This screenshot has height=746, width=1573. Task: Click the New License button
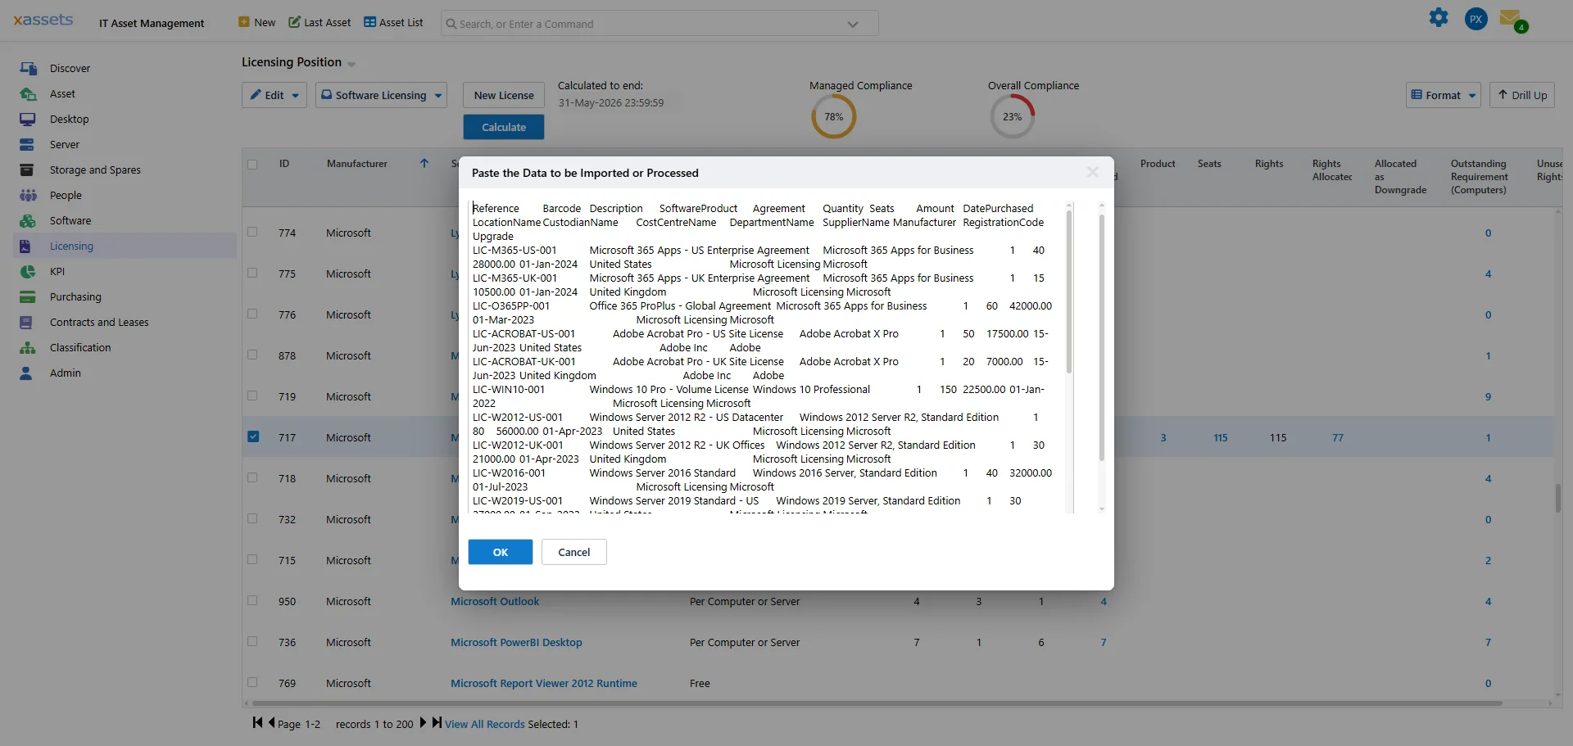pos(504,95)
